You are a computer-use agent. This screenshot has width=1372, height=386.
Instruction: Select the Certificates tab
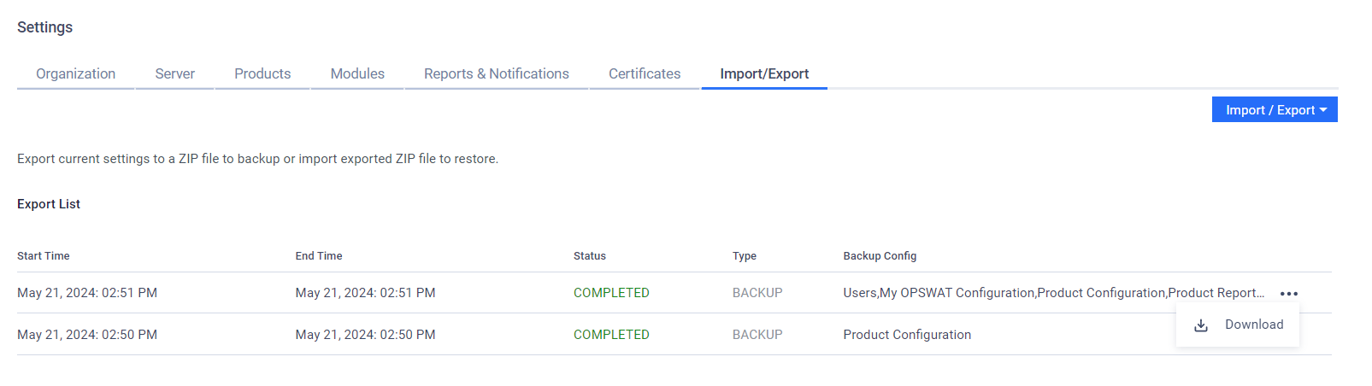645,73
